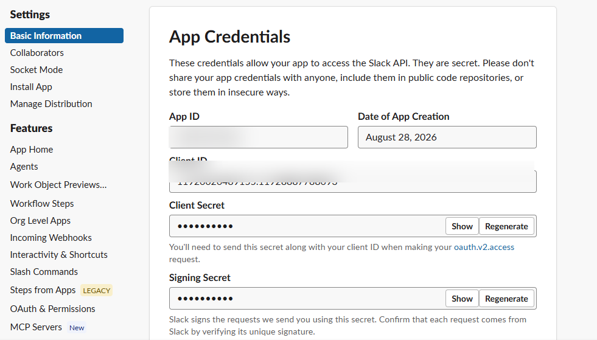
Task: Click the Client ID field
Action: [352, 182]
